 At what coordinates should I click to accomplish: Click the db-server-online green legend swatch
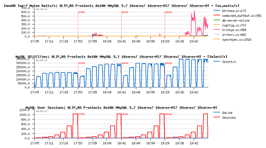(x=217, y=20)
